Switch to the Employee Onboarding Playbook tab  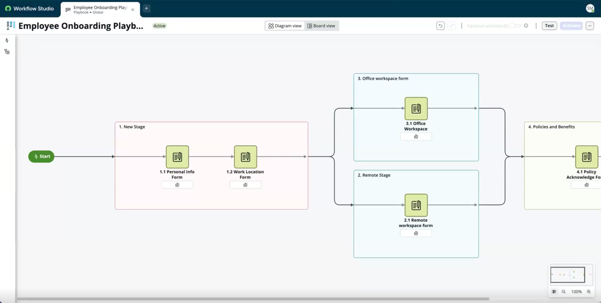(x=100, y=10)
